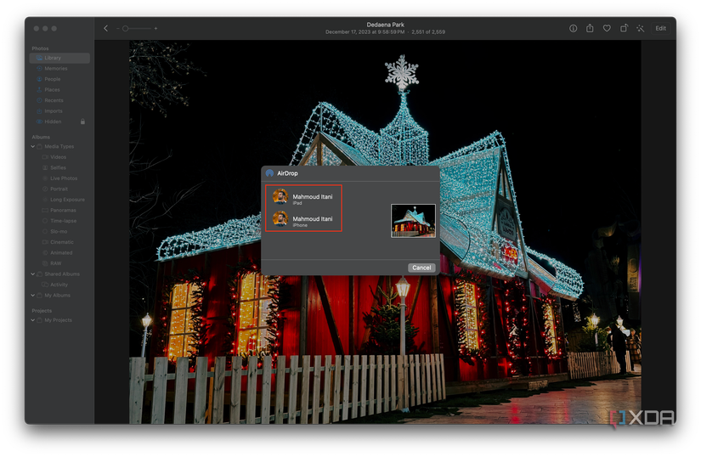Viewport: 701px width, 457px height.
Task: Open Portrait album
Action: click(59, 189)
